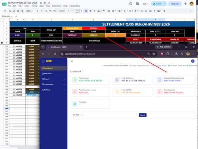
Task: Expand the Transaction sidebar section
Action: point(53,84)
